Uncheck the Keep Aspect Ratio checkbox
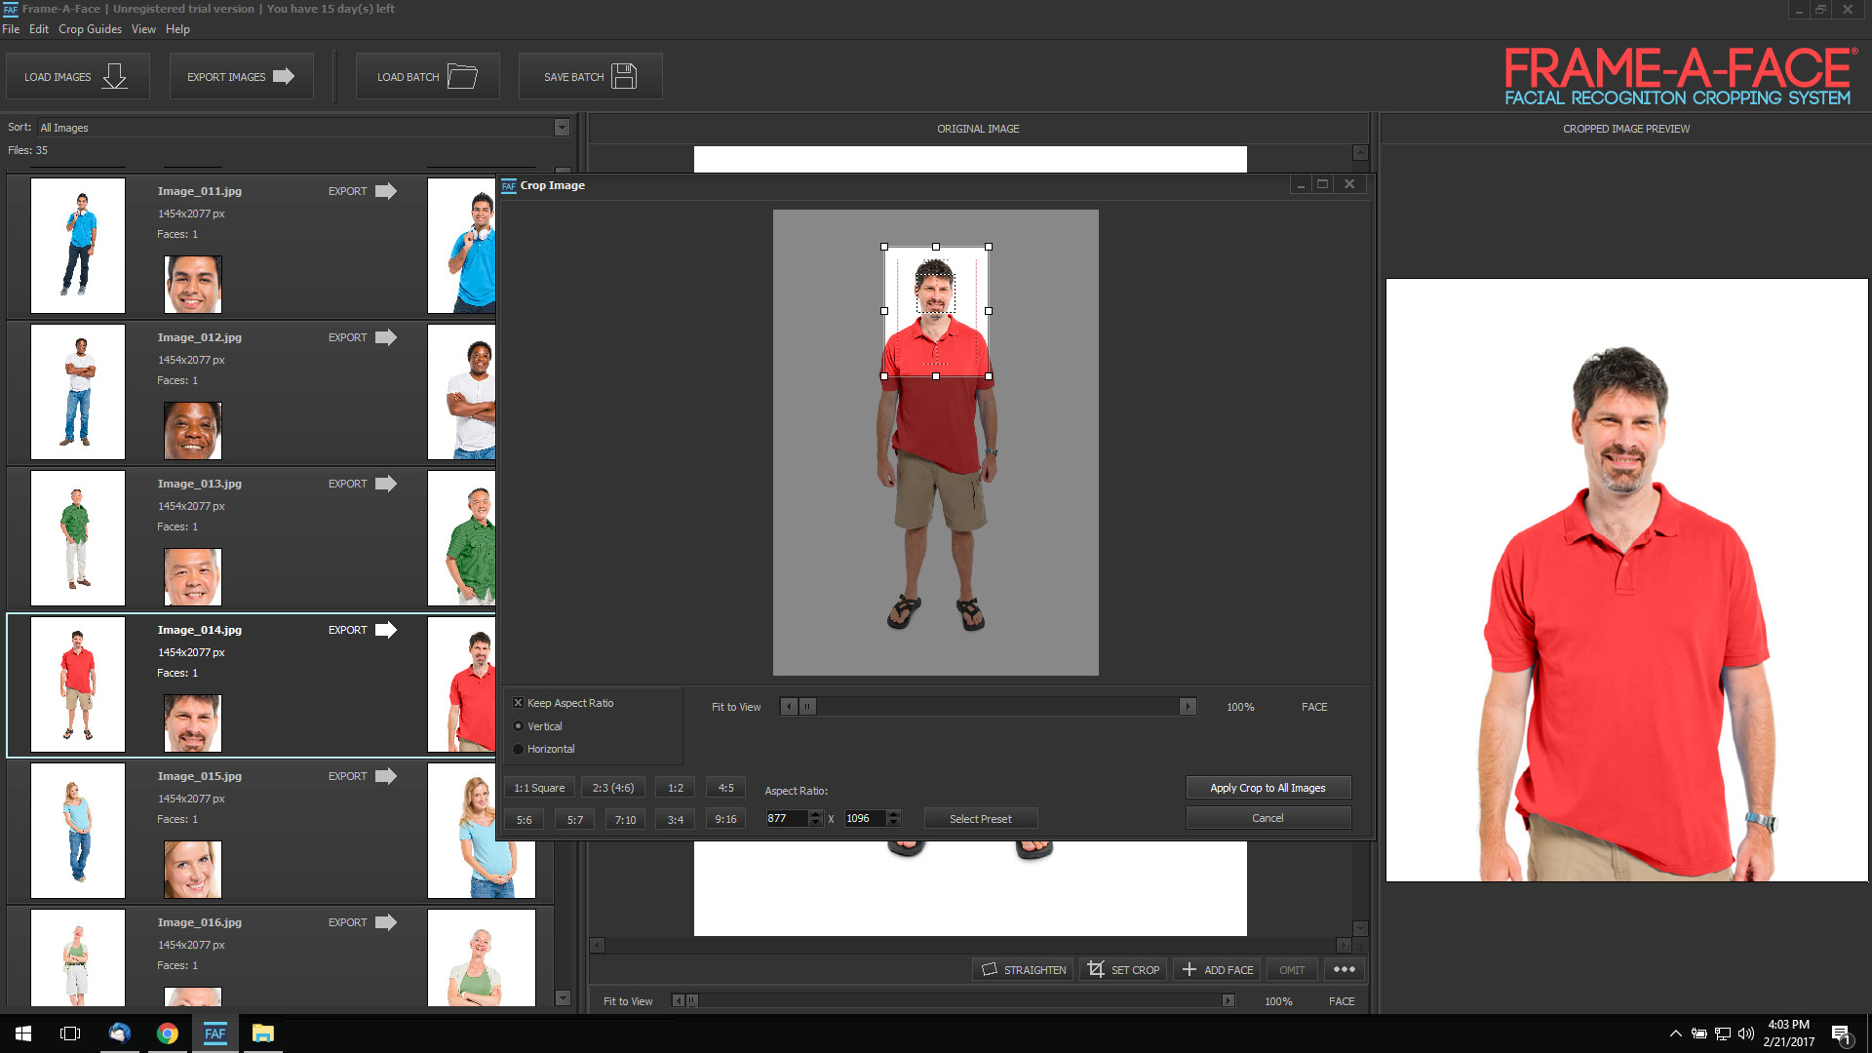Viewport: 1872px width, 1053px height. point(519,703)
